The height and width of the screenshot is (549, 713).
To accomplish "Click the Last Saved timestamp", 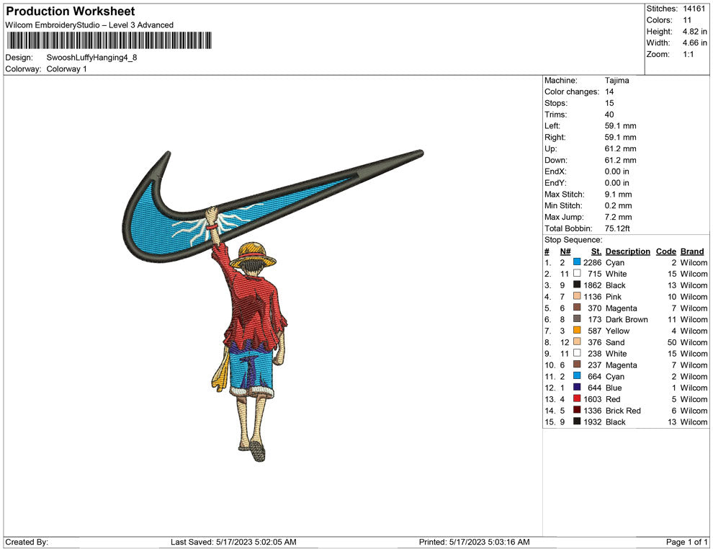I will tap(233, 542).
